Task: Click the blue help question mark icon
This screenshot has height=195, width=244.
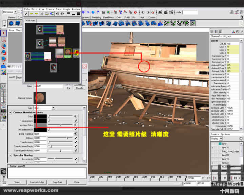Action: click(x=98, y=12)
